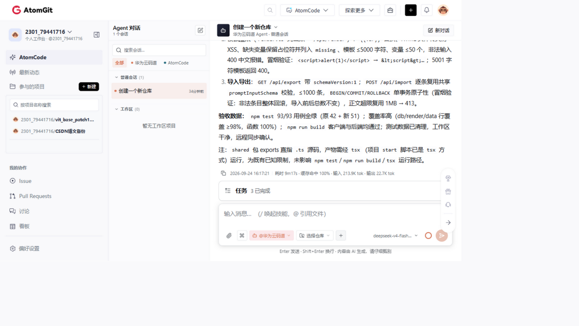Expand the 2301_79441716 workspace switcher
The height and width of the screenshot is (326, 579).
click(48, 32)
